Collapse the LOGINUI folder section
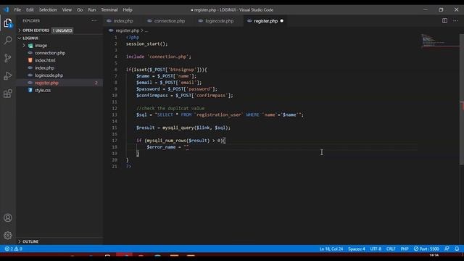Screen dimensions: 464x261 [30, 38]
